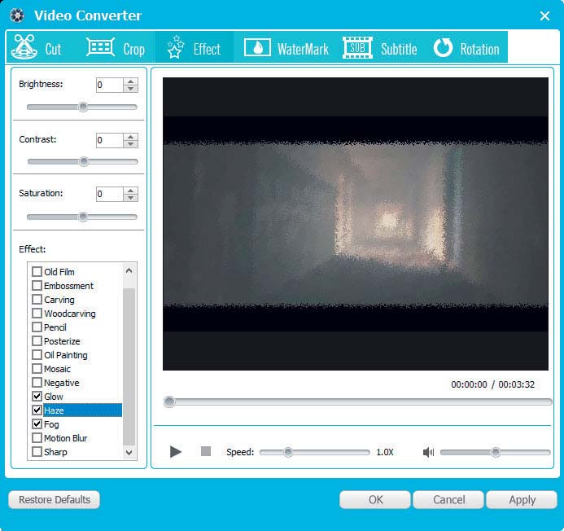Uncheck the Glow effect
Screen dimensions: 564x531
coord(37,397)
